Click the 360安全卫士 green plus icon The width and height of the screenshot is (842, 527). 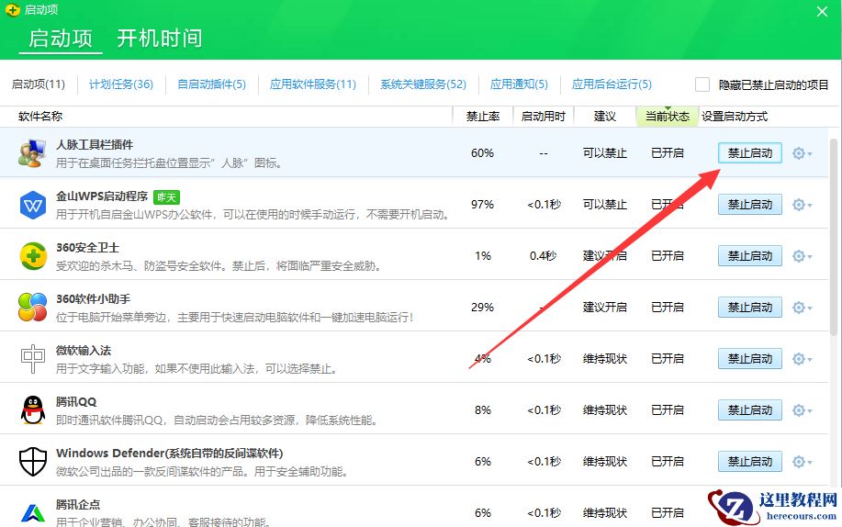click(x=33, y=256)
